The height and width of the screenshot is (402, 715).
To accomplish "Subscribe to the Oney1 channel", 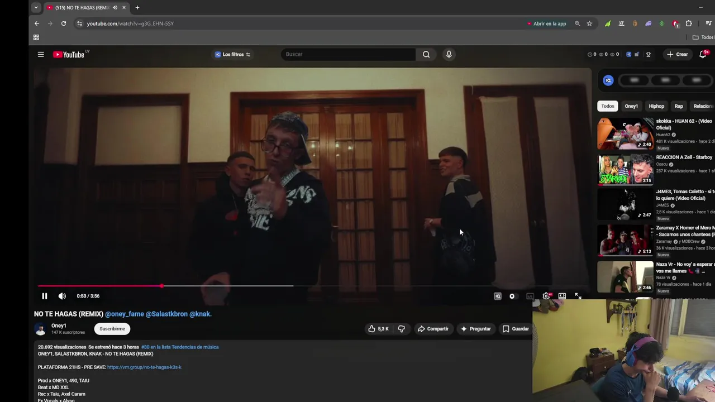I will pyautogui.click(x=112, y=329).
